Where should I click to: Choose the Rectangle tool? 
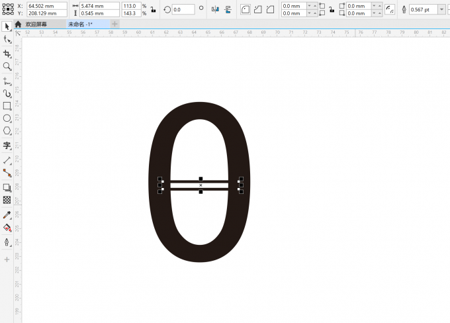coord(7,106)
